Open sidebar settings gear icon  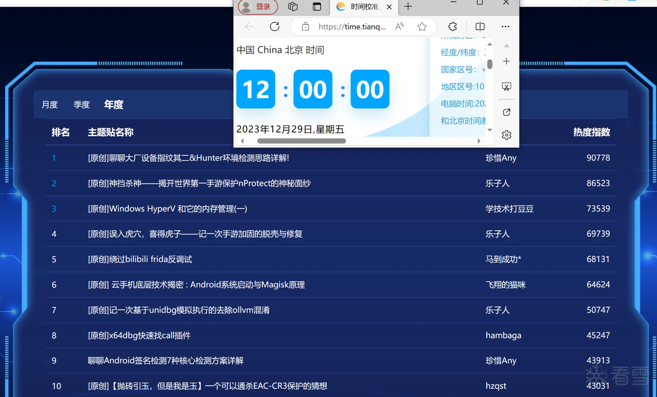(506, 135)
